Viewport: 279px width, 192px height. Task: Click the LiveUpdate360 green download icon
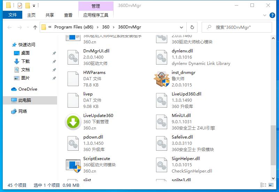[x=73, y=122]
